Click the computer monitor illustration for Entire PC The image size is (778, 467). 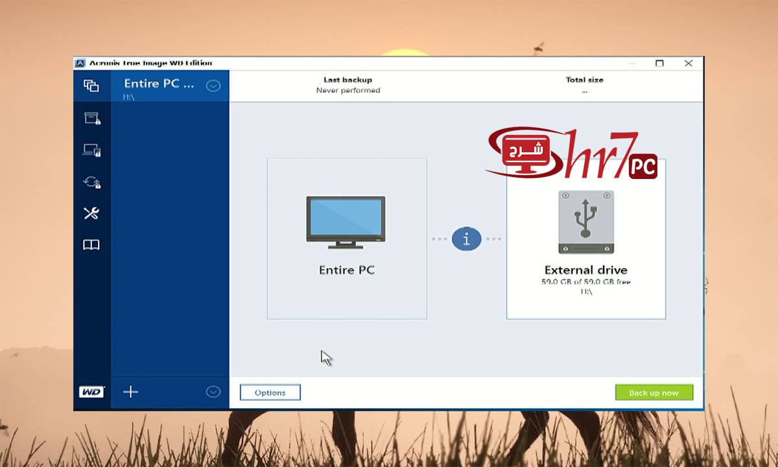(347, 221)
